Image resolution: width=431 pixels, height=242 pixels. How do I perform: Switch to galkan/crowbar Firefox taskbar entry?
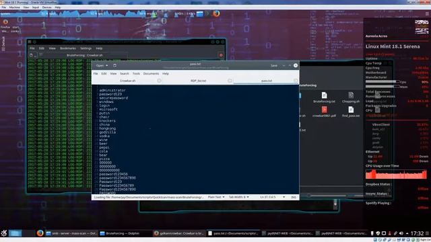click(179, 233)
